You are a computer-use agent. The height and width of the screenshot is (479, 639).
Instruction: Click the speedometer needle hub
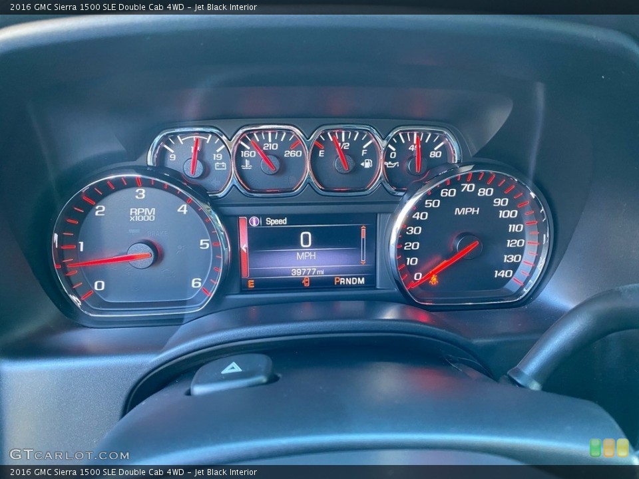[469, 246]
